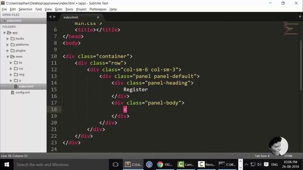Open the Goto menu
The width and height of the screenshot is (303, 170).
(x=58, y=9)
